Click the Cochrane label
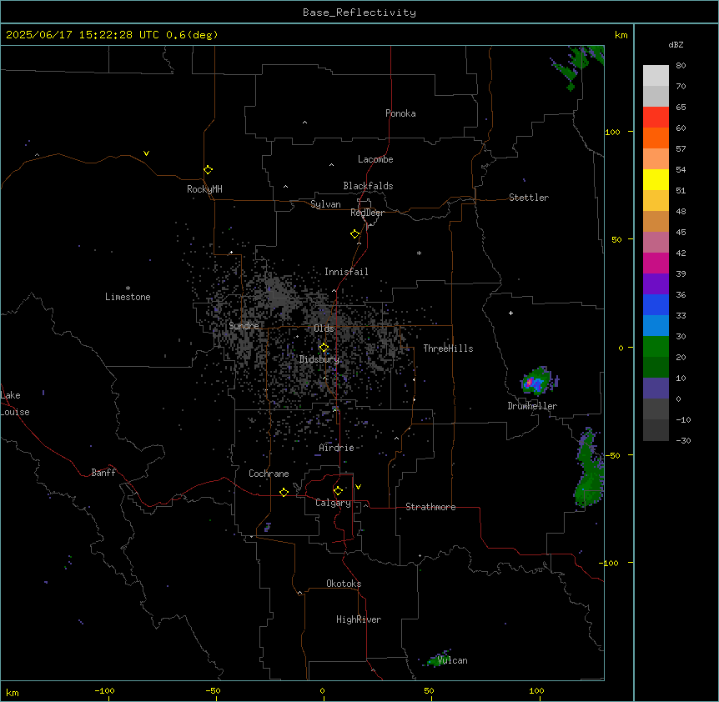The image size is (719, 702). pyautogui.click(x=269, y=474)
